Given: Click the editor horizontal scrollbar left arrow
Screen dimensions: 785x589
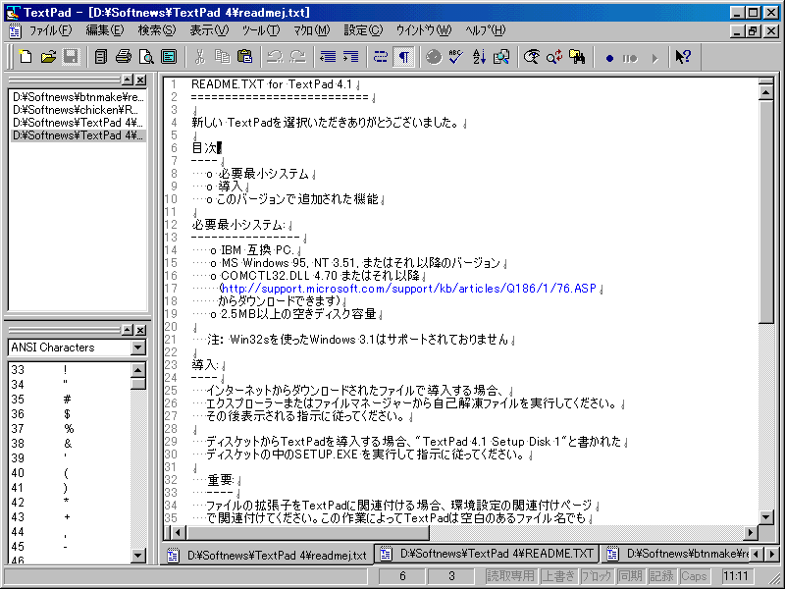Looking at the screenshot, I should [x=179, y=532].
